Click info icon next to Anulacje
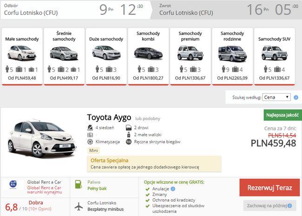 173,189
